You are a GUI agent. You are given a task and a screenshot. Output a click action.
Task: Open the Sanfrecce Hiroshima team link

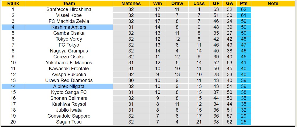coord(69,9)
